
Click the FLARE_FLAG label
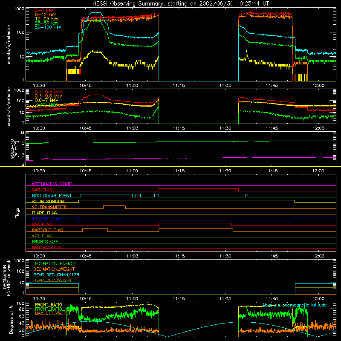click(44, 213)
